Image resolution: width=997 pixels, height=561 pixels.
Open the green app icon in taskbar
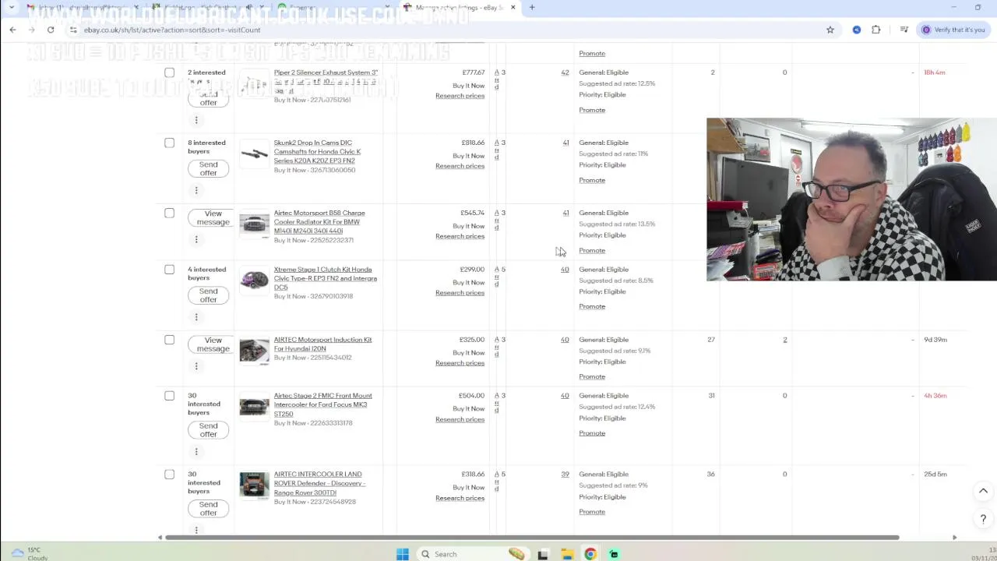pyautogui.click(x=614, y=554)
